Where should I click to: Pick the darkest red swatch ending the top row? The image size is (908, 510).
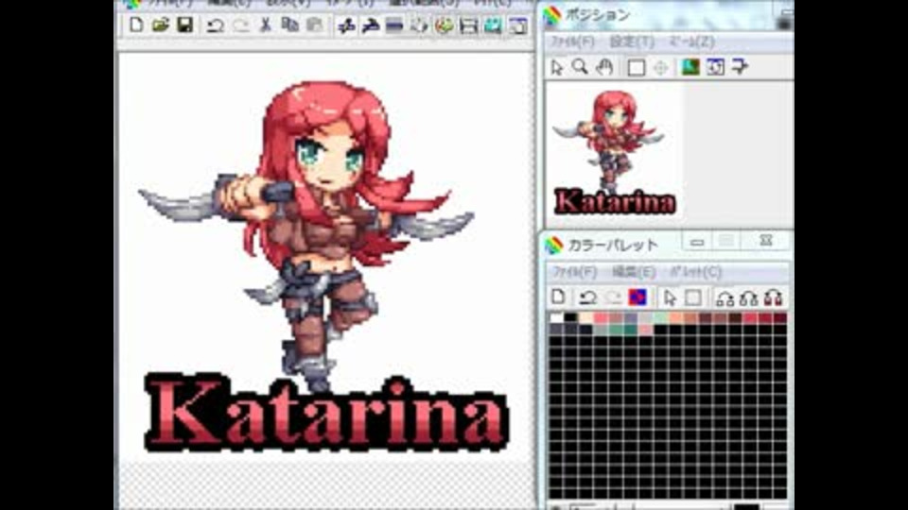tap(780, 318)
